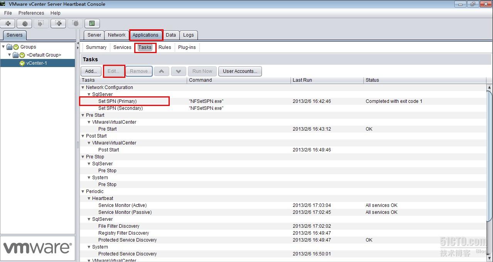The height and width of the screenshot is (262, 493).
Task: Click the Add... button
Action: coord(91,71)
